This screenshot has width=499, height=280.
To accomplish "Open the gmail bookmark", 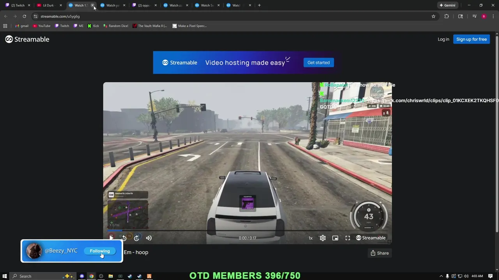I will pyautogui.click(x=22, y=26).
